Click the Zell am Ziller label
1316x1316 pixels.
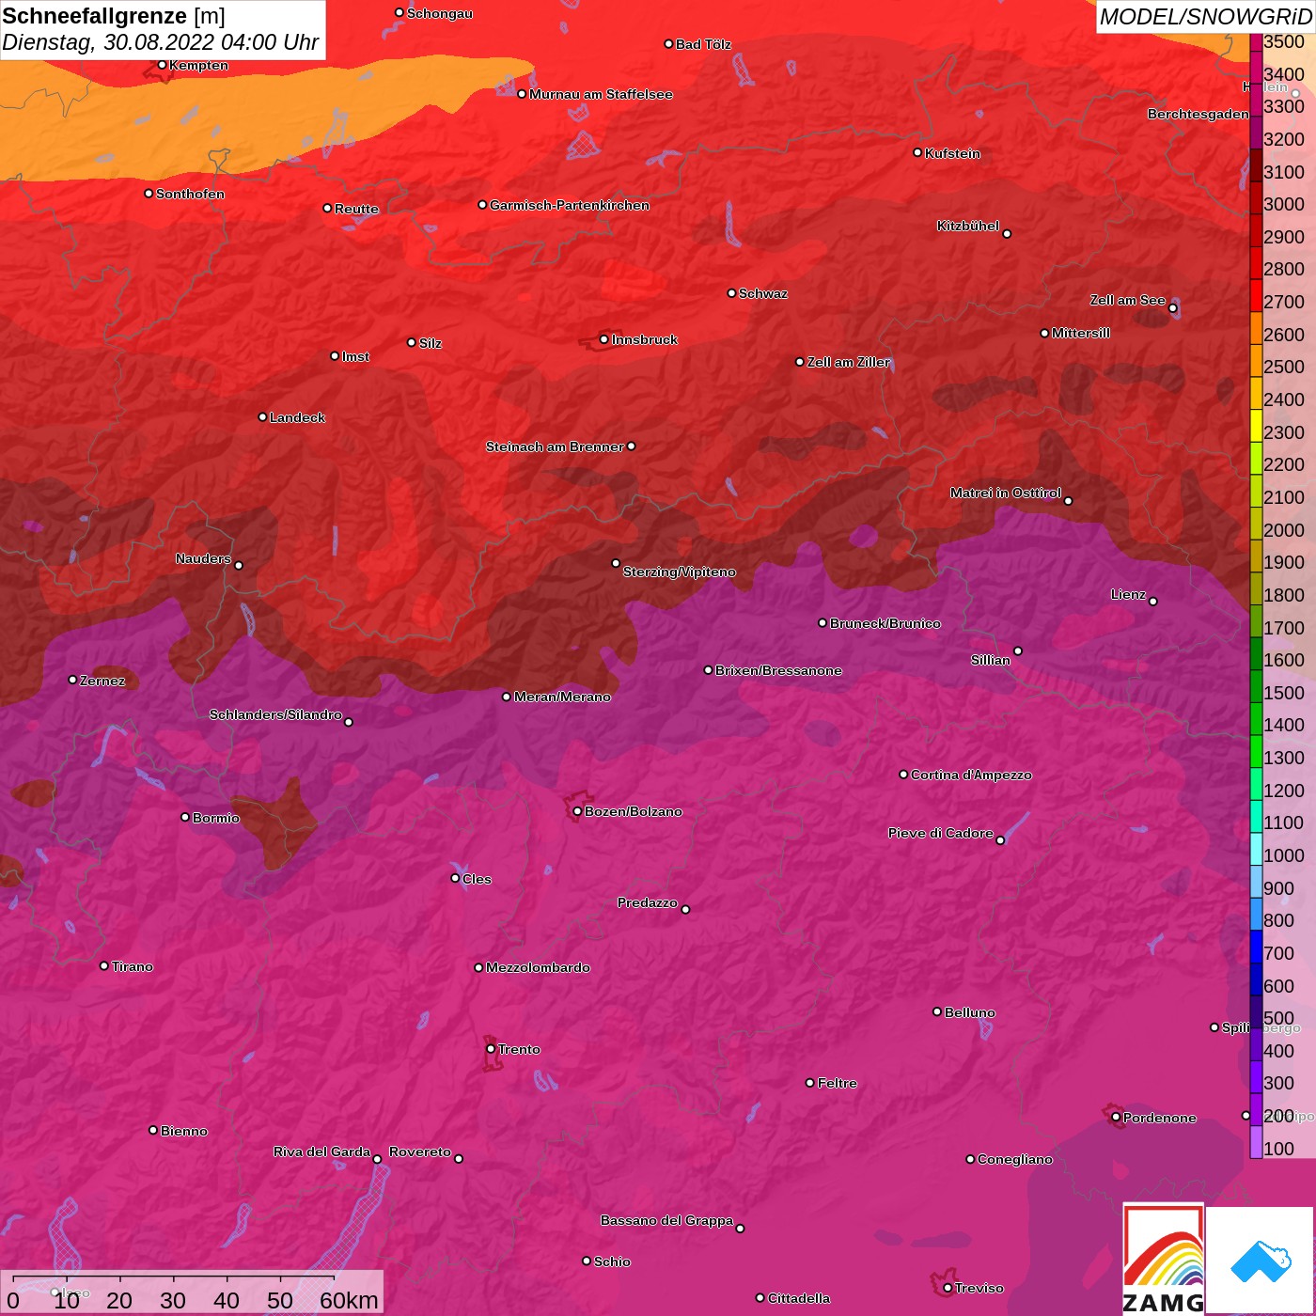coord(848,362)
